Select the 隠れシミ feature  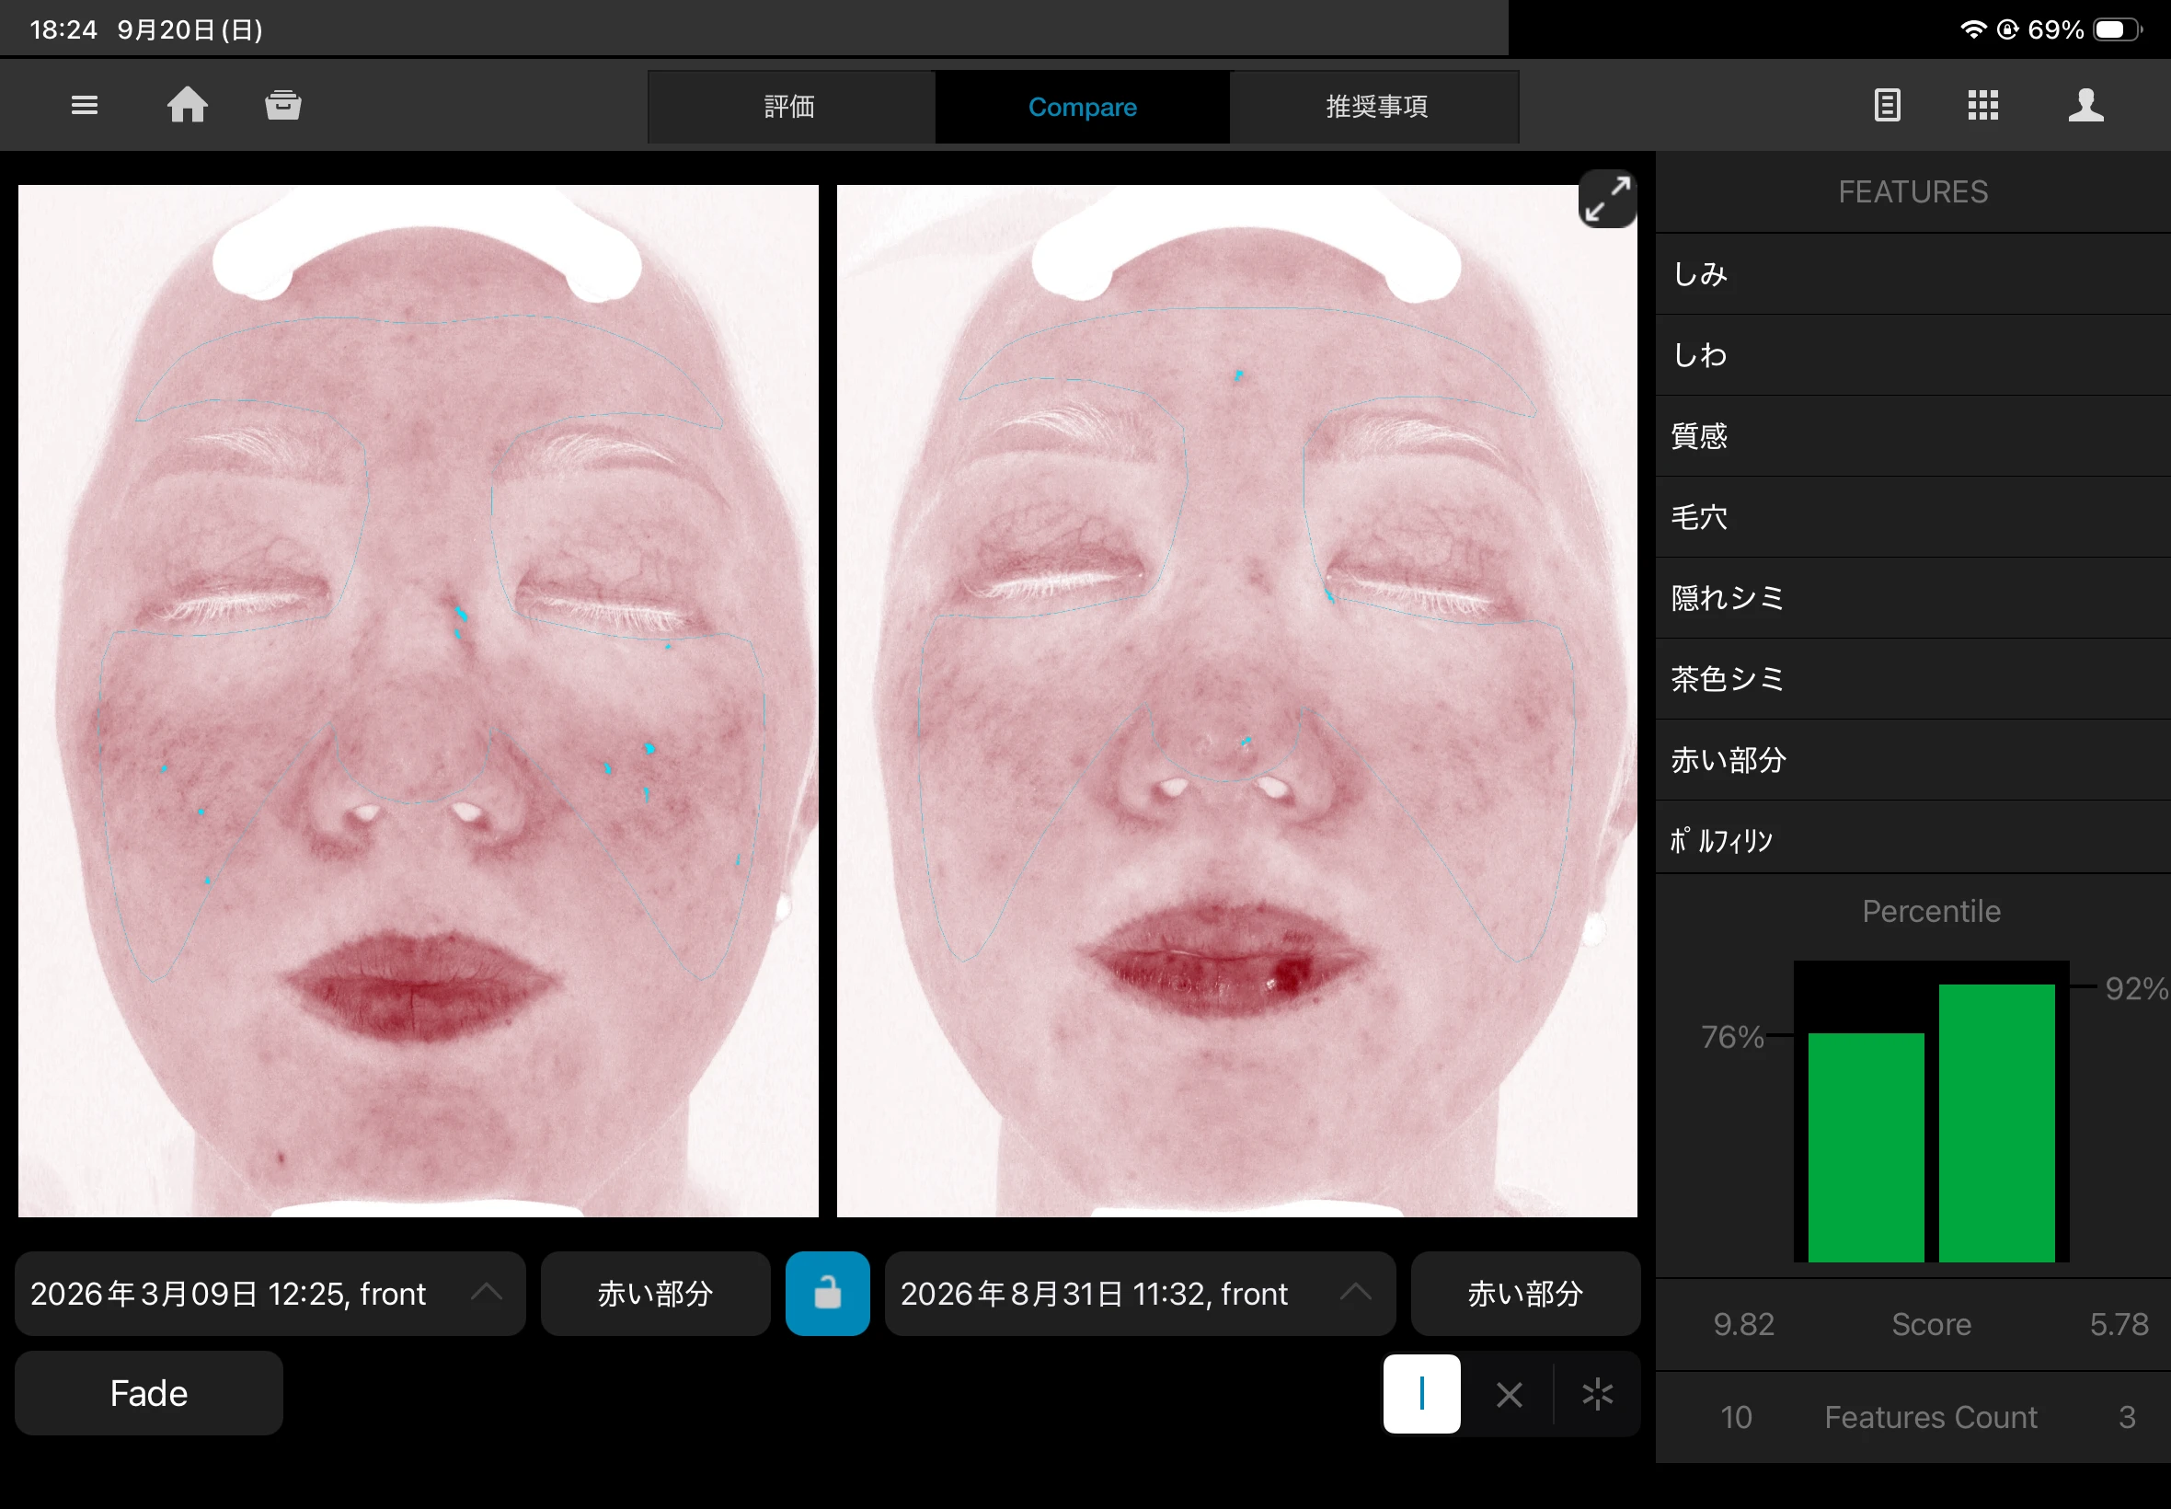[x=1913, y=598]
